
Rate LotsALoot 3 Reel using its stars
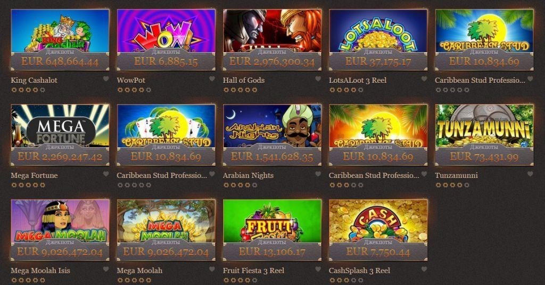(346, 90)
